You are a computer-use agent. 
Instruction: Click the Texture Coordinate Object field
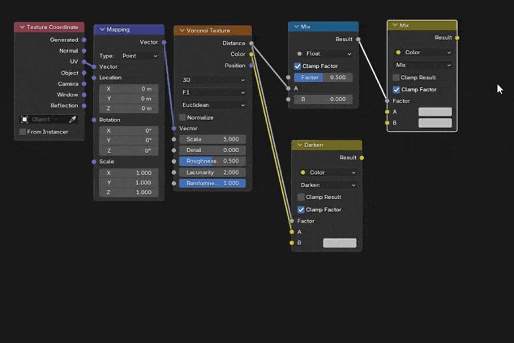(49, 119)
